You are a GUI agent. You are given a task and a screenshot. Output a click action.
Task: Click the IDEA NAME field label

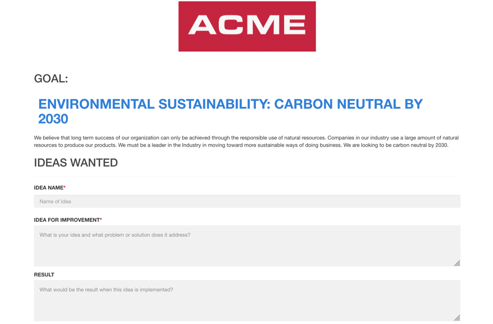point(48,188)
